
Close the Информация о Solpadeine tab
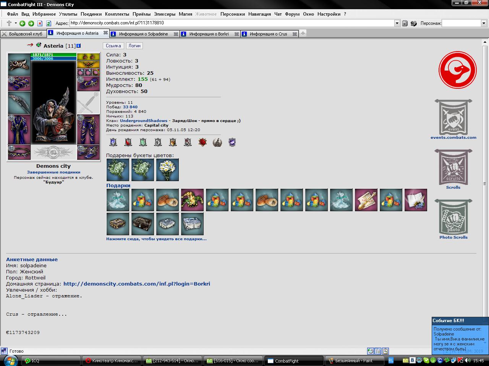pos(176,34)
